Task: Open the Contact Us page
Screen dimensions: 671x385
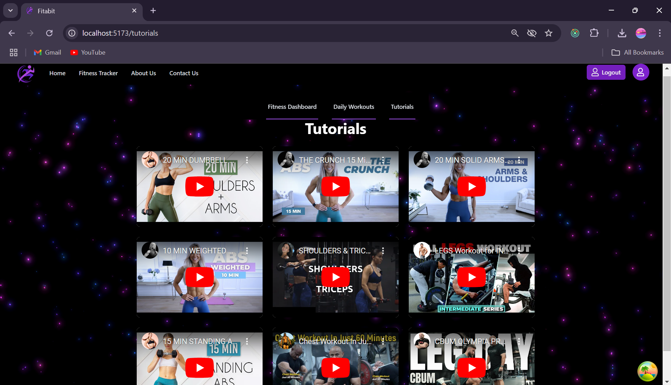Action: point(184,73)
